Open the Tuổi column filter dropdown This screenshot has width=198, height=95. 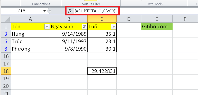coord(114,27)
